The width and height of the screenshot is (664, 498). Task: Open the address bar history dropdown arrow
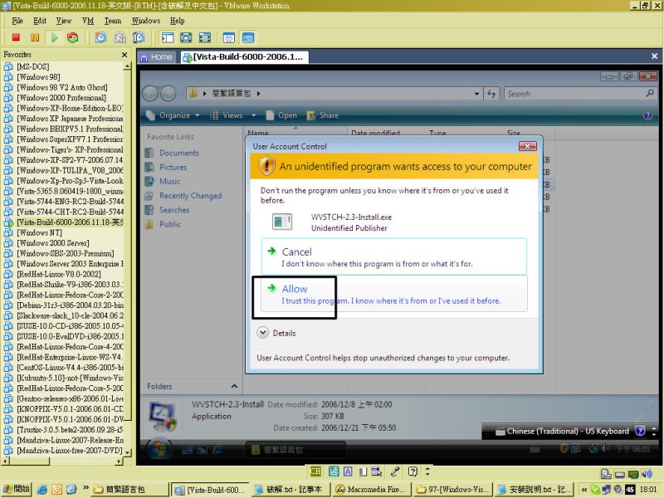(x=476, y=94)
